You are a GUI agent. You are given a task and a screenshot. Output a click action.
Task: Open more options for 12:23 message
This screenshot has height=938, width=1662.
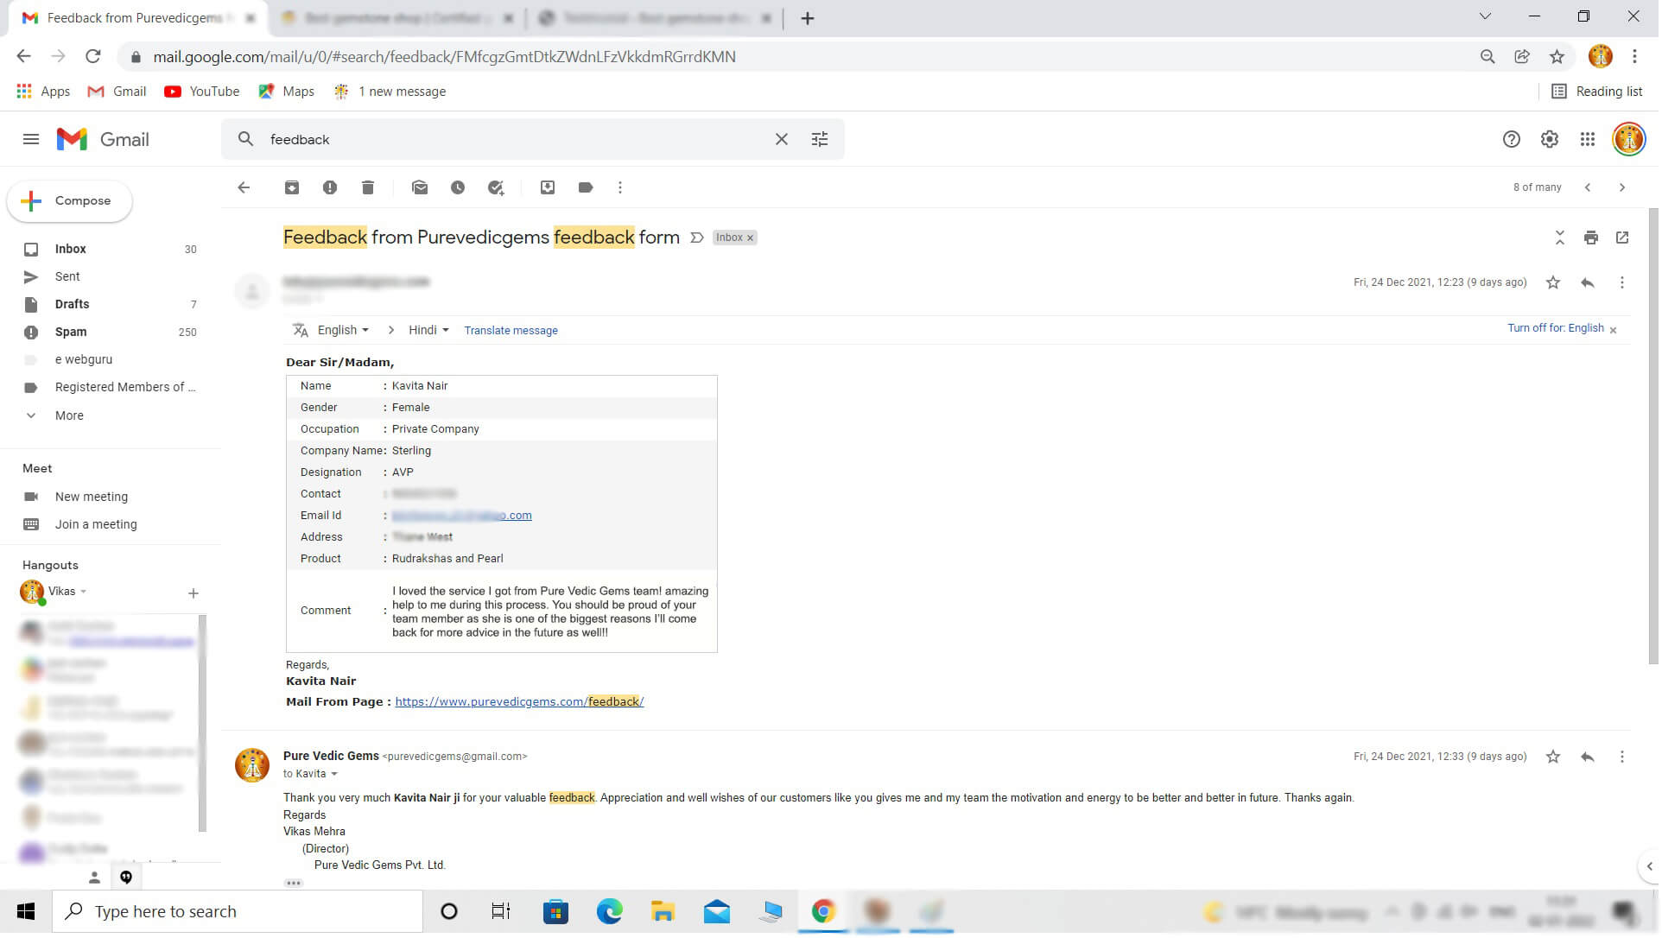click(x=1622, y=282)
